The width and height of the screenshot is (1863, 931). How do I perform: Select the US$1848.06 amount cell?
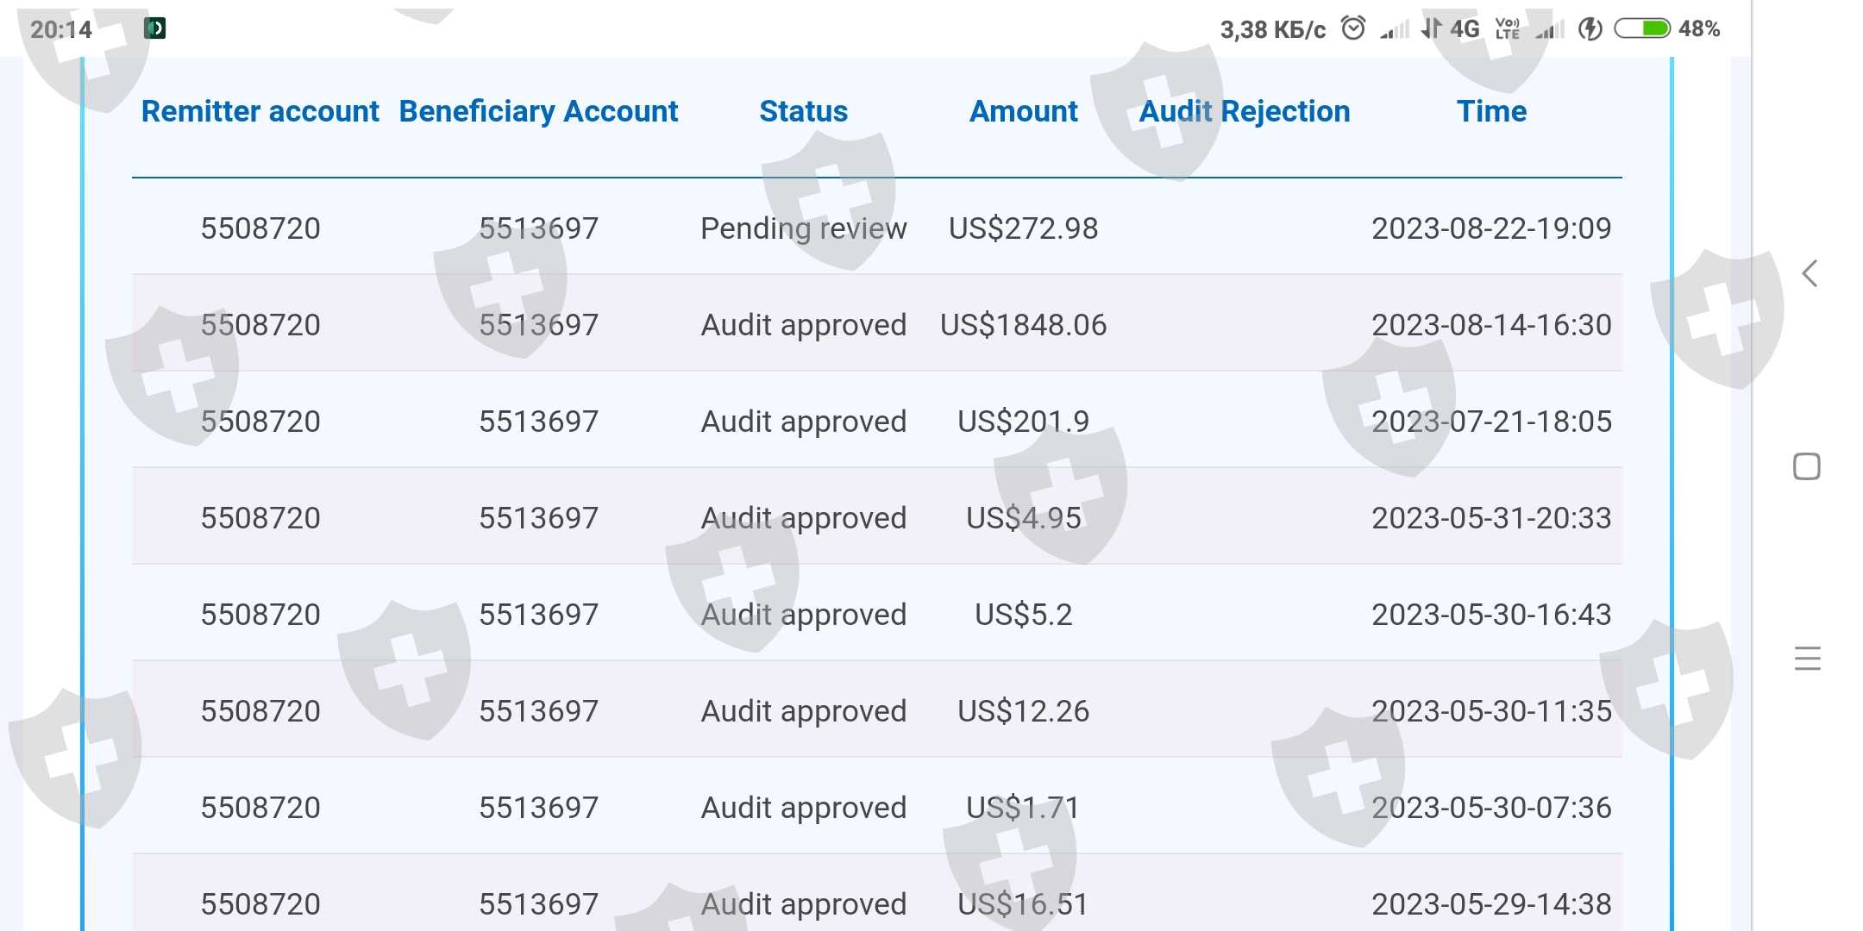click(1023, 325)
